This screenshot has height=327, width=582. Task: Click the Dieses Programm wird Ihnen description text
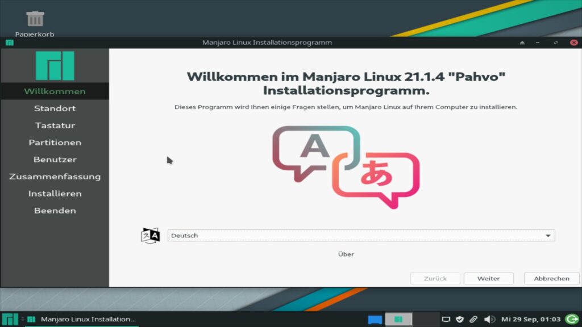point(346,107)
